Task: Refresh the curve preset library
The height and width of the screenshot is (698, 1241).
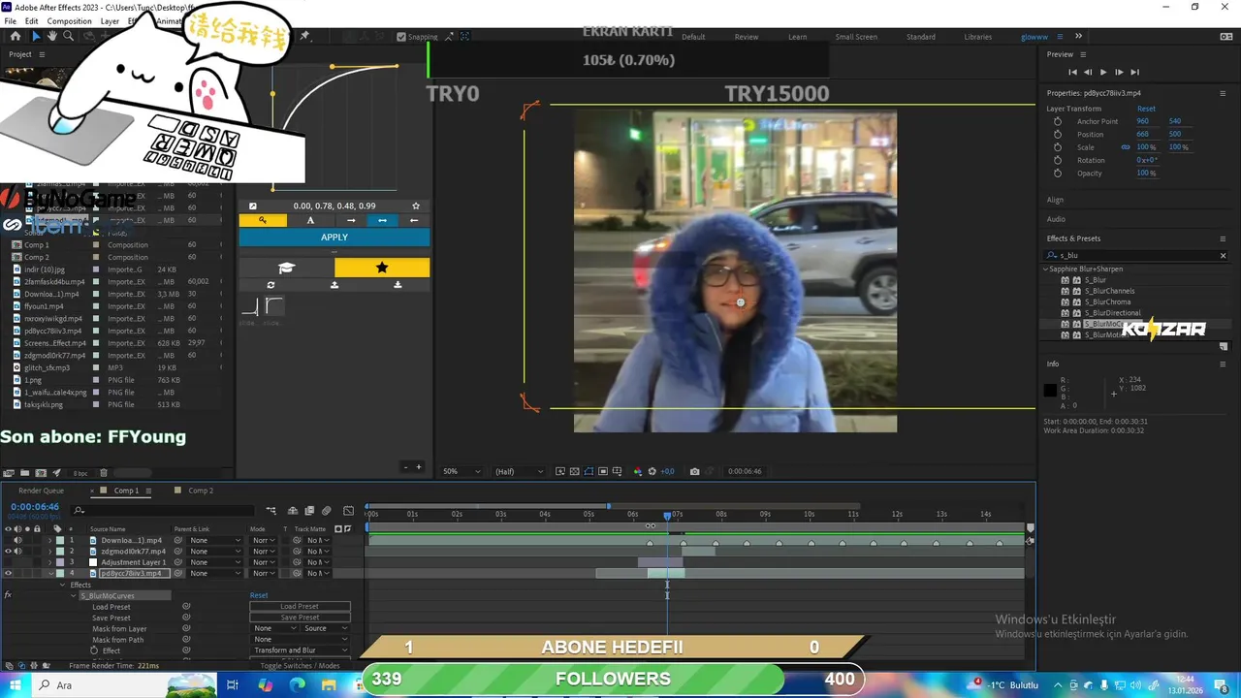Action: click(270, 285)
